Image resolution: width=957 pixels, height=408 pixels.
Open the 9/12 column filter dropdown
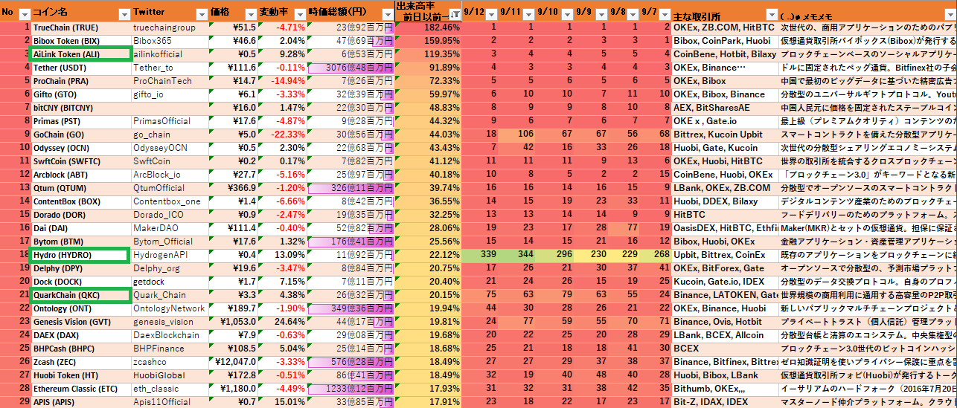pos(492,14)
